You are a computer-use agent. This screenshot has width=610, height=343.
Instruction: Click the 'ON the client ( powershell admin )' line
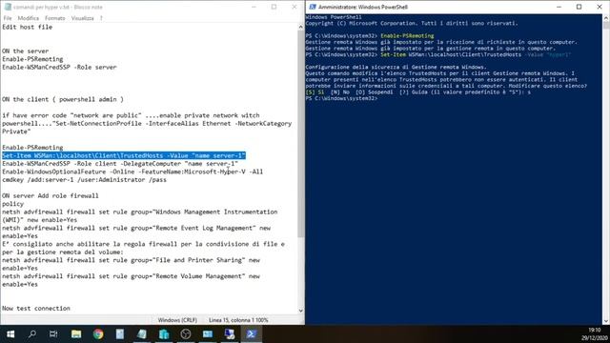point(63,99)
